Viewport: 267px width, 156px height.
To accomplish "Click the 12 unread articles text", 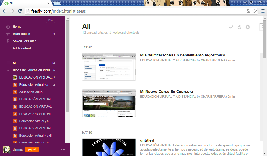I will [x=95, y=32].
